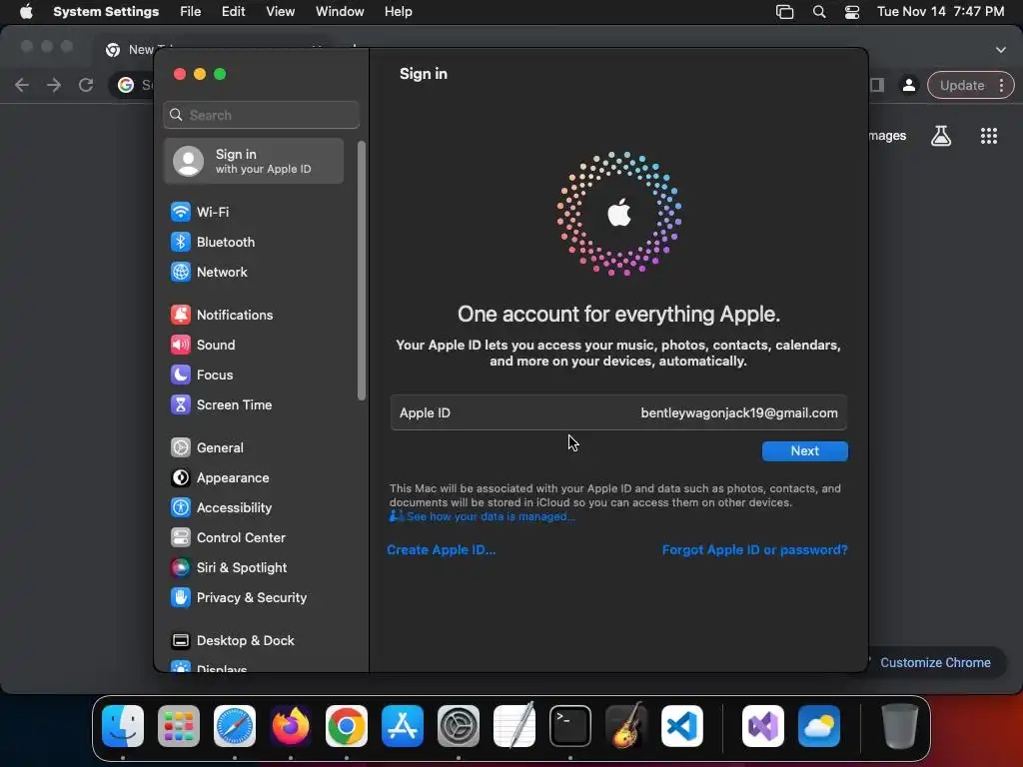This screenshot has width=1023, height=767.
Task: Open Control Center in menu bar
Action: [851, 12]
